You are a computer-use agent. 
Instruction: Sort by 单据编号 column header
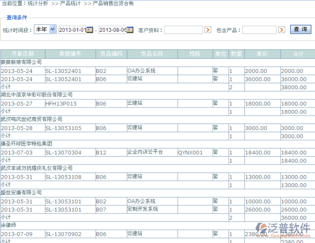point(70,54)
